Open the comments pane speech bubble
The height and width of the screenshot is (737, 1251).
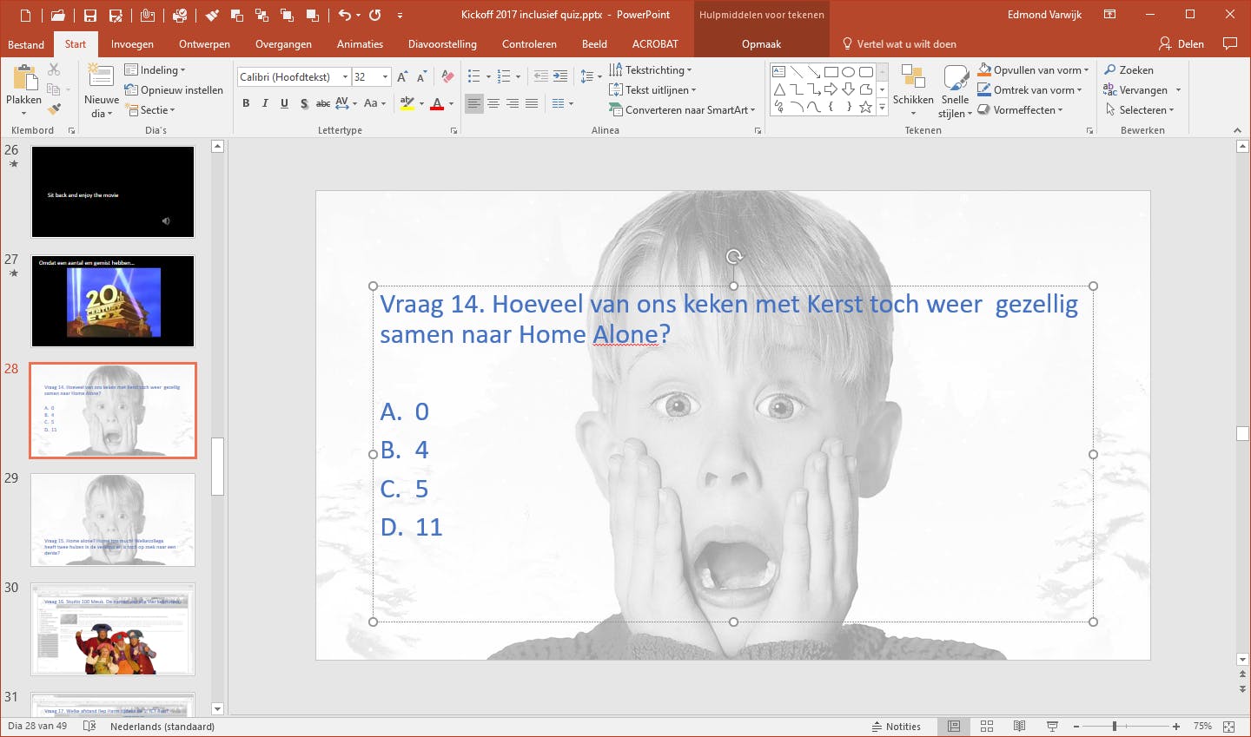pos(1229,43)
